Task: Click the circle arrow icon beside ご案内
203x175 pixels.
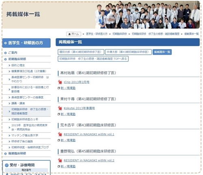Action: point(5,53)
